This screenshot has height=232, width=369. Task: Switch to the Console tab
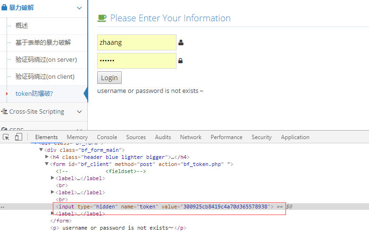(107, 137)
